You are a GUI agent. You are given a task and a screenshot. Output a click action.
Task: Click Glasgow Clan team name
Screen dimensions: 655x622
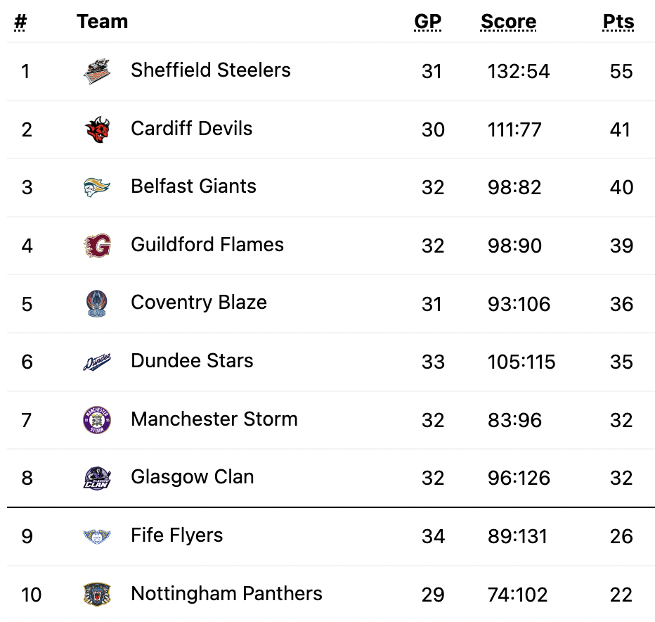[192, 477]
